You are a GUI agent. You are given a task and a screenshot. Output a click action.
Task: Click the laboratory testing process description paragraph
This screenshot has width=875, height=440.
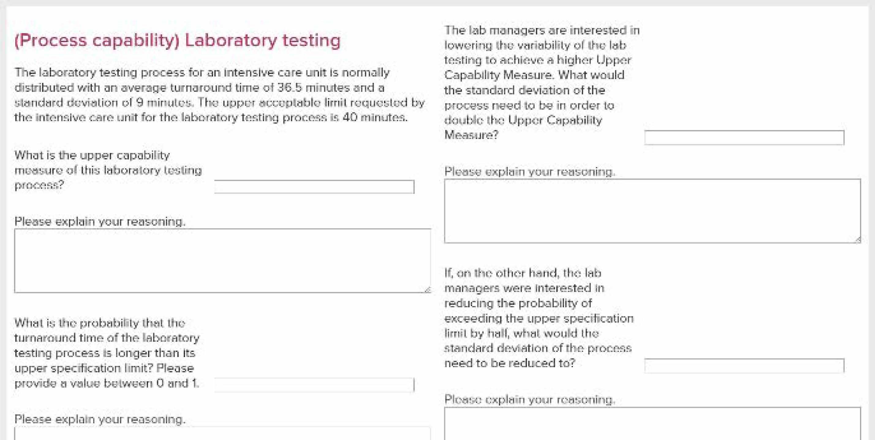click(x=219, y=95)
